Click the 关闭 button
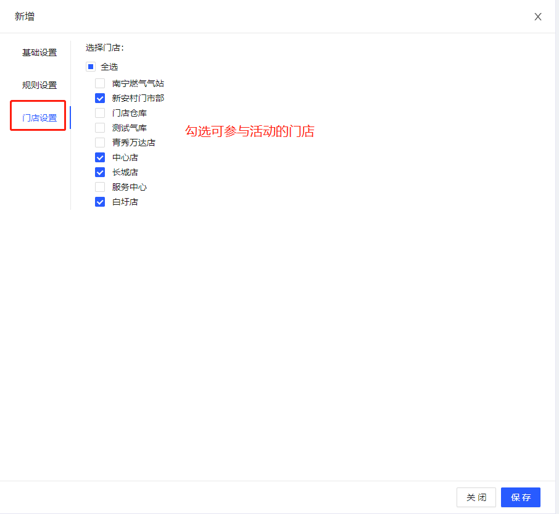The height and width of the screenshot is (514, 559). pos(476,497)
